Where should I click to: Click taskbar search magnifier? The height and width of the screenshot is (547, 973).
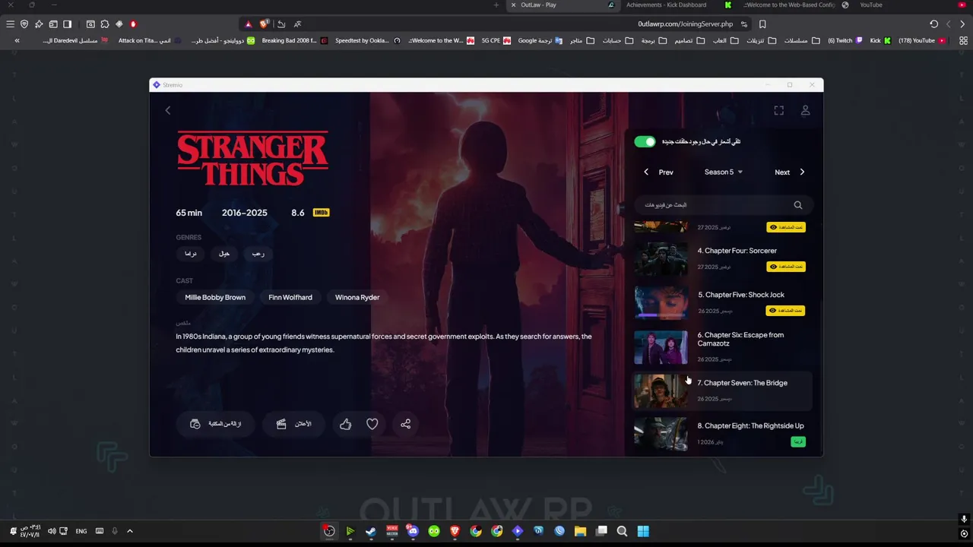[x=622, y=531]
